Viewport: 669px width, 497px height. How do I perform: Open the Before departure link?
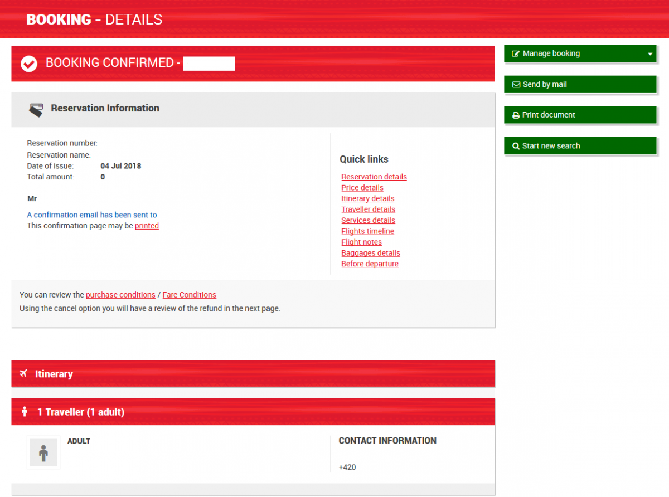pos(370,264)
